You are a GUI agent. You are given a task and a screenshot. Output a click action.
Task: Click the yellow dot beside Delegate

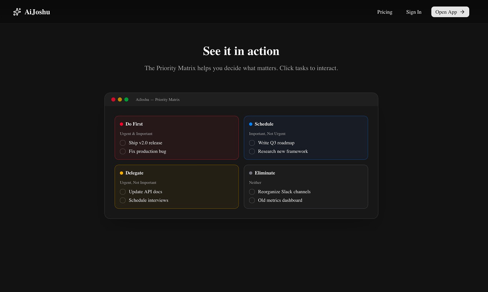[x=121, y=173]
